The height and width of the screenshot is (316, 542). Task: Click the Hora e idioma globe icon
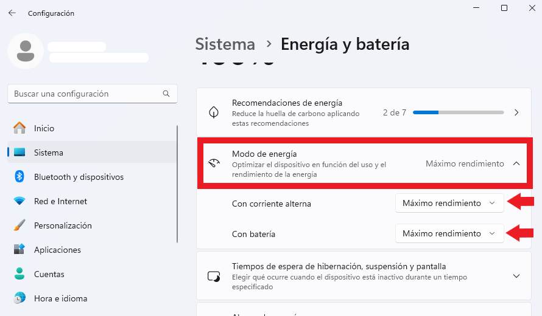19,298
